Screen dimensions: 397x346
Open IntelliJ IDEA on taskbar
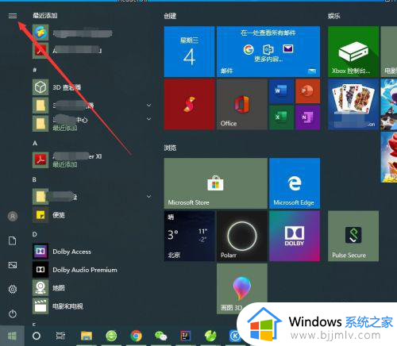(x=186, y=336)
